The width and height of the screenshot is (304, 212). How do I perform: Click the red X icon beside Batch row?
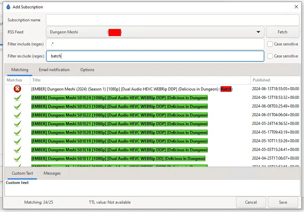coord(17,89)
